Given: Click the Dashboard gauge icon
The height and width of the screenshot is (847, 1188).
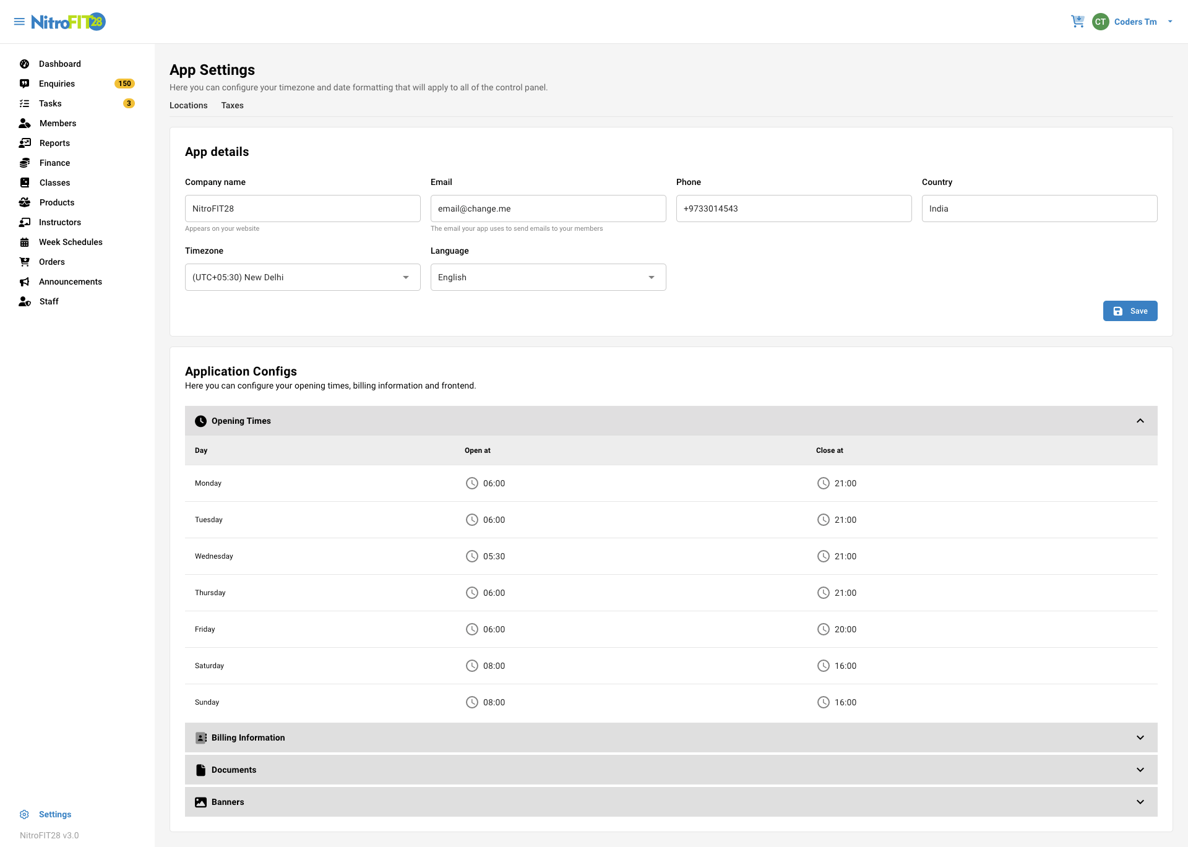Looking at the screenshot, I should [25, 64].
